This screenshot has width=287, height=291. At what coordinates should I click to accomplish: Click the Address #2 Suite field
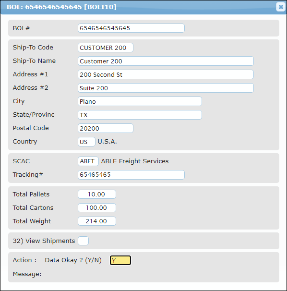click(x=166, y=88)
